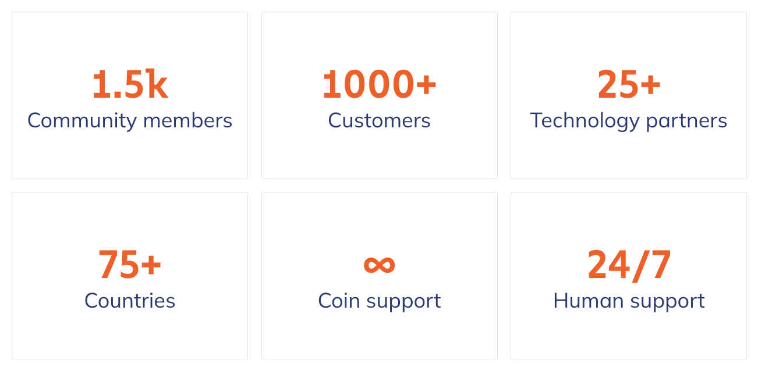Click the Community members stat card
Viewport: 758px width, 378px height.
pyautogui.click(x=130, y=95)
